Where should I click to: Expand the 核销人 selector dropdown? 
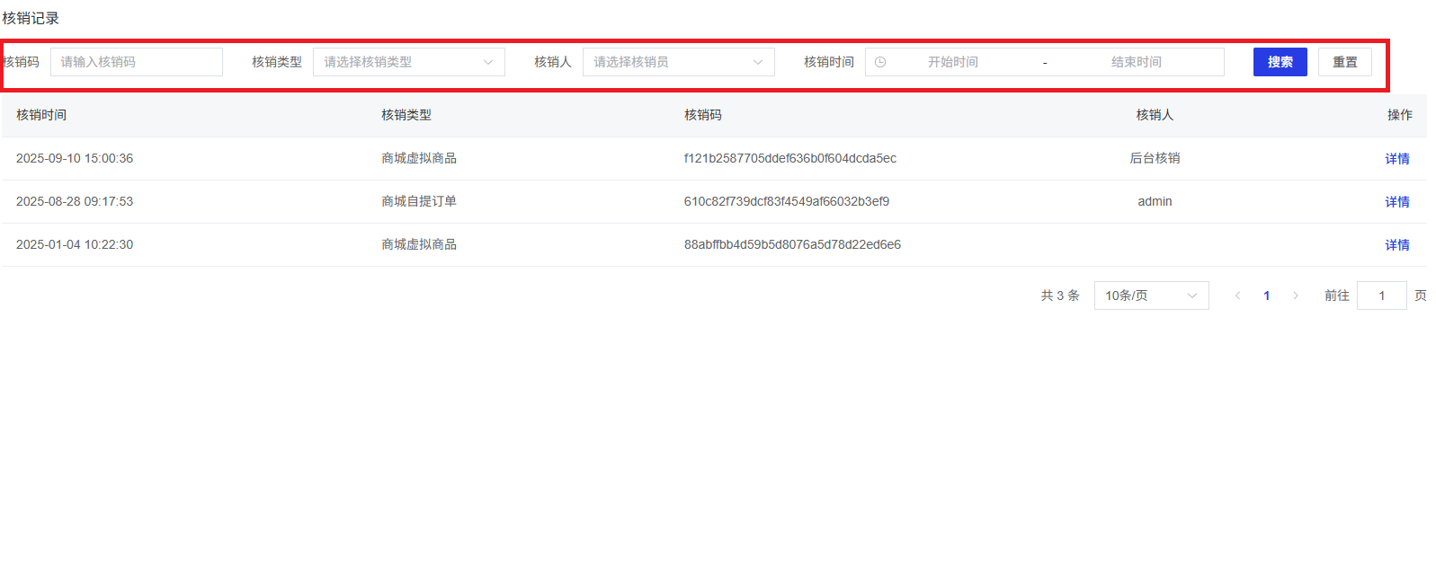[678, 62]
